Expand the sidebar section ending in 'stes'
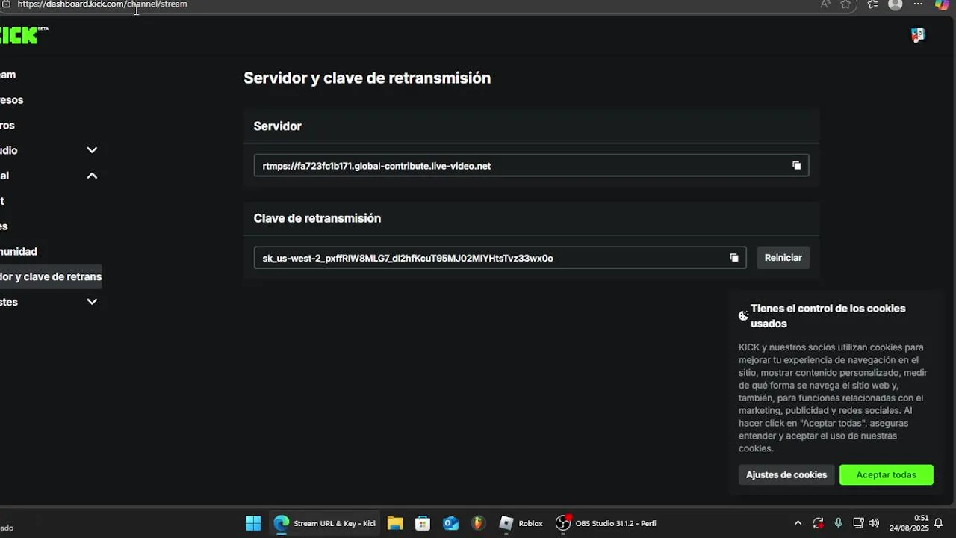 point(92,302)
